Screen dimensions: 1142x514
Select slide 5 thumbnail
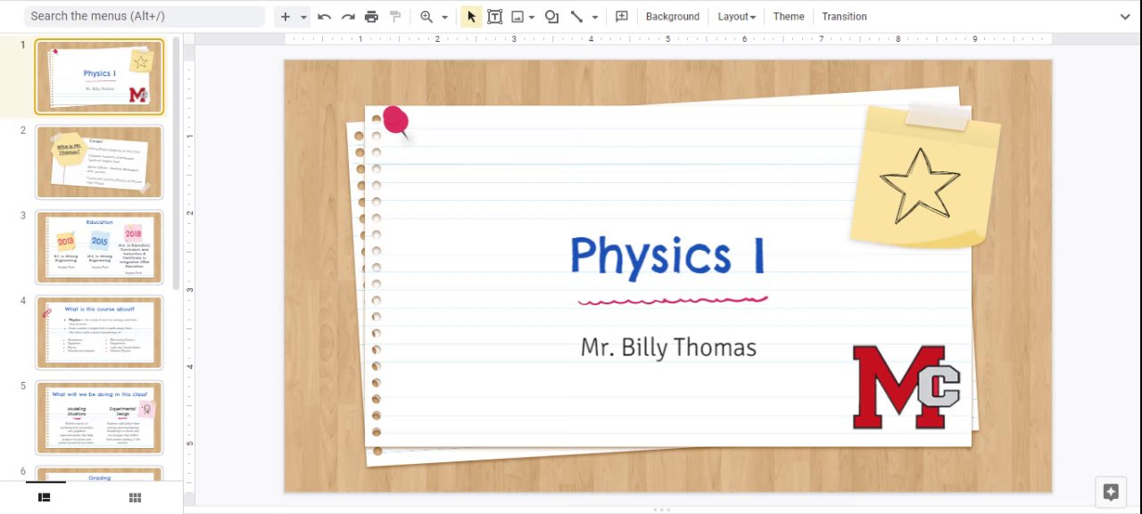click(99, 418)
